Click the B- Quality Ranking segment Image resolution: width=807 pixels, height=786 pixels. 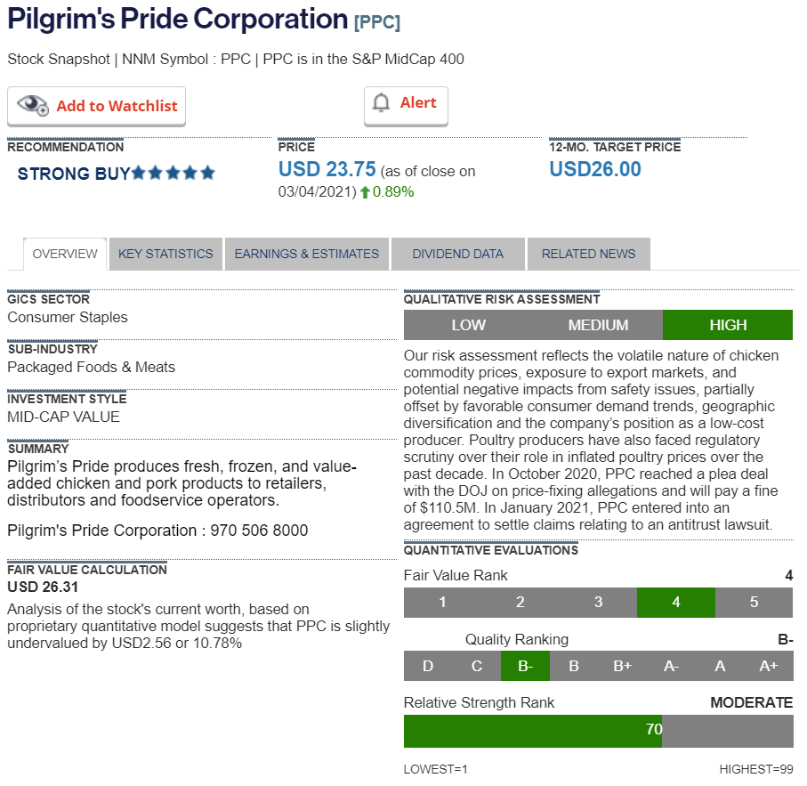click(x=525, y=666)
